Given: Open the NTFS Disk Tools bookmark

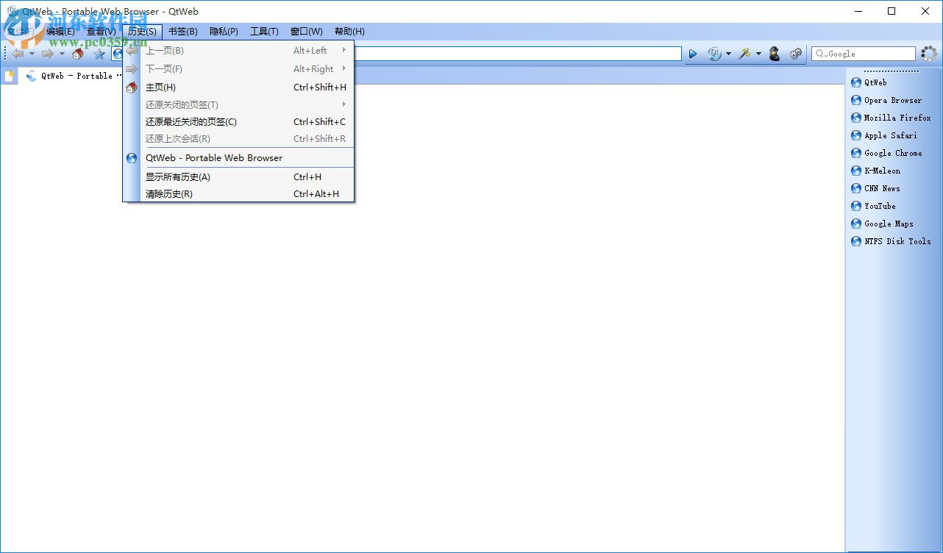Looking at the screenshot, I should [x=897, y=241].
